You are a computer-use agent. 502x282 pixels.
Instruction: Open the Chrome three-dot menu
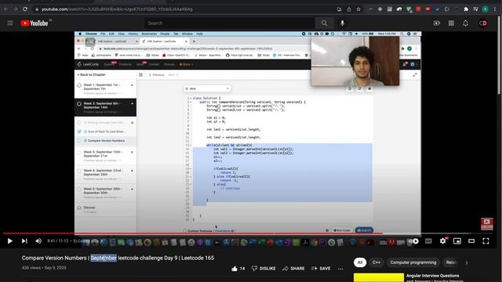tap(495, 9)
